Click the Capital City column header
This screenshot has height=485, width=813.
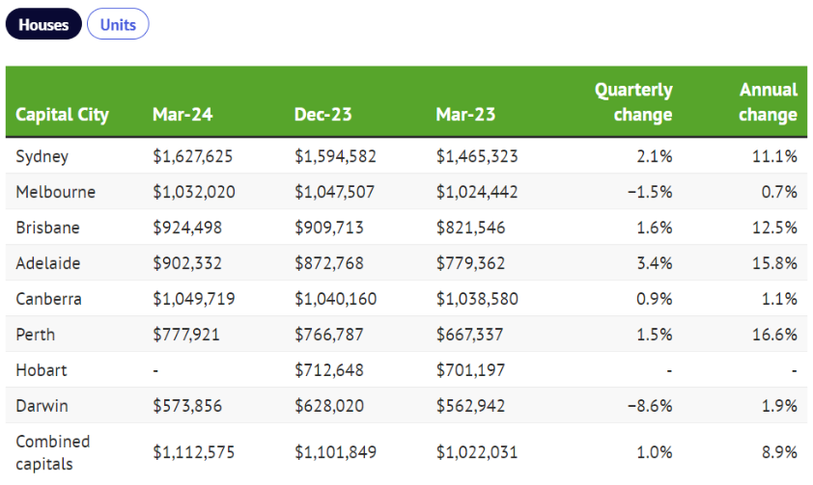(62, 115)
